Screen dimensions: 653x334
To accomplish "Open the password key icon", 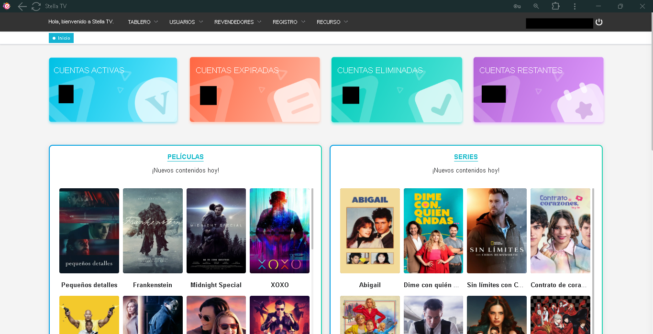I will [517, 6].
